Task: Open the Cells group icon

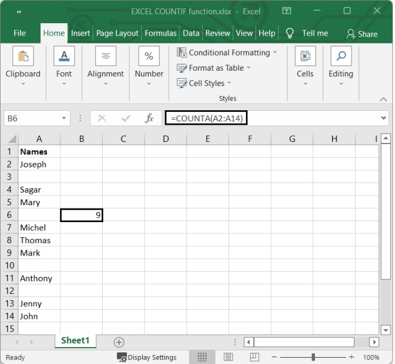Action: (305, 56)
